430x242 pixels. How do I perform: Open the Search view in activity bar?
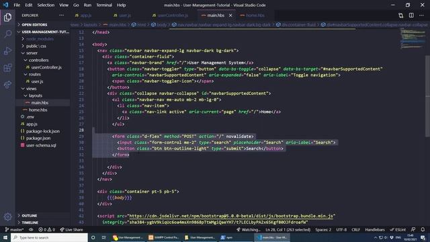coord(7,34)
